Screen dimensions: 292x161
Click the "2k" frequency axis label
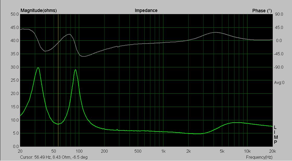pos(189,151)
